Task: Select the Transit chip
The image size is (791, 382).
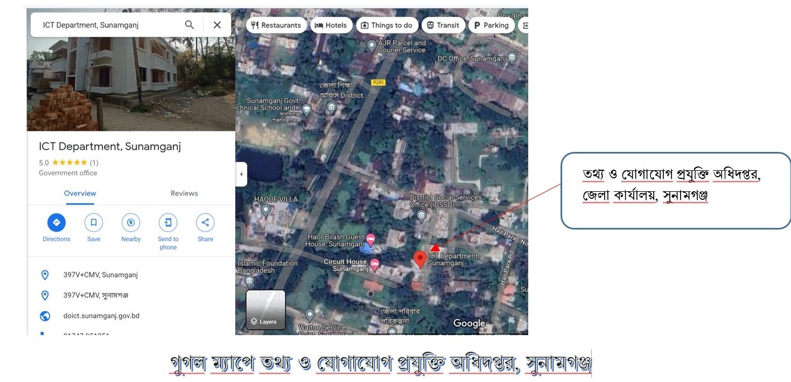Action: click(x=443, y=25)
